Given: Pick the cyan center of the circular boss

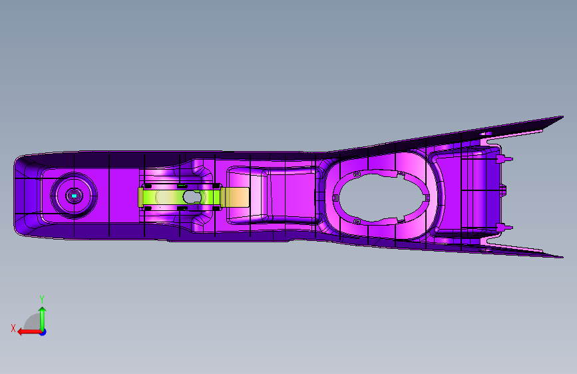Looking at the screenshot, I should (x=74, y=196).
